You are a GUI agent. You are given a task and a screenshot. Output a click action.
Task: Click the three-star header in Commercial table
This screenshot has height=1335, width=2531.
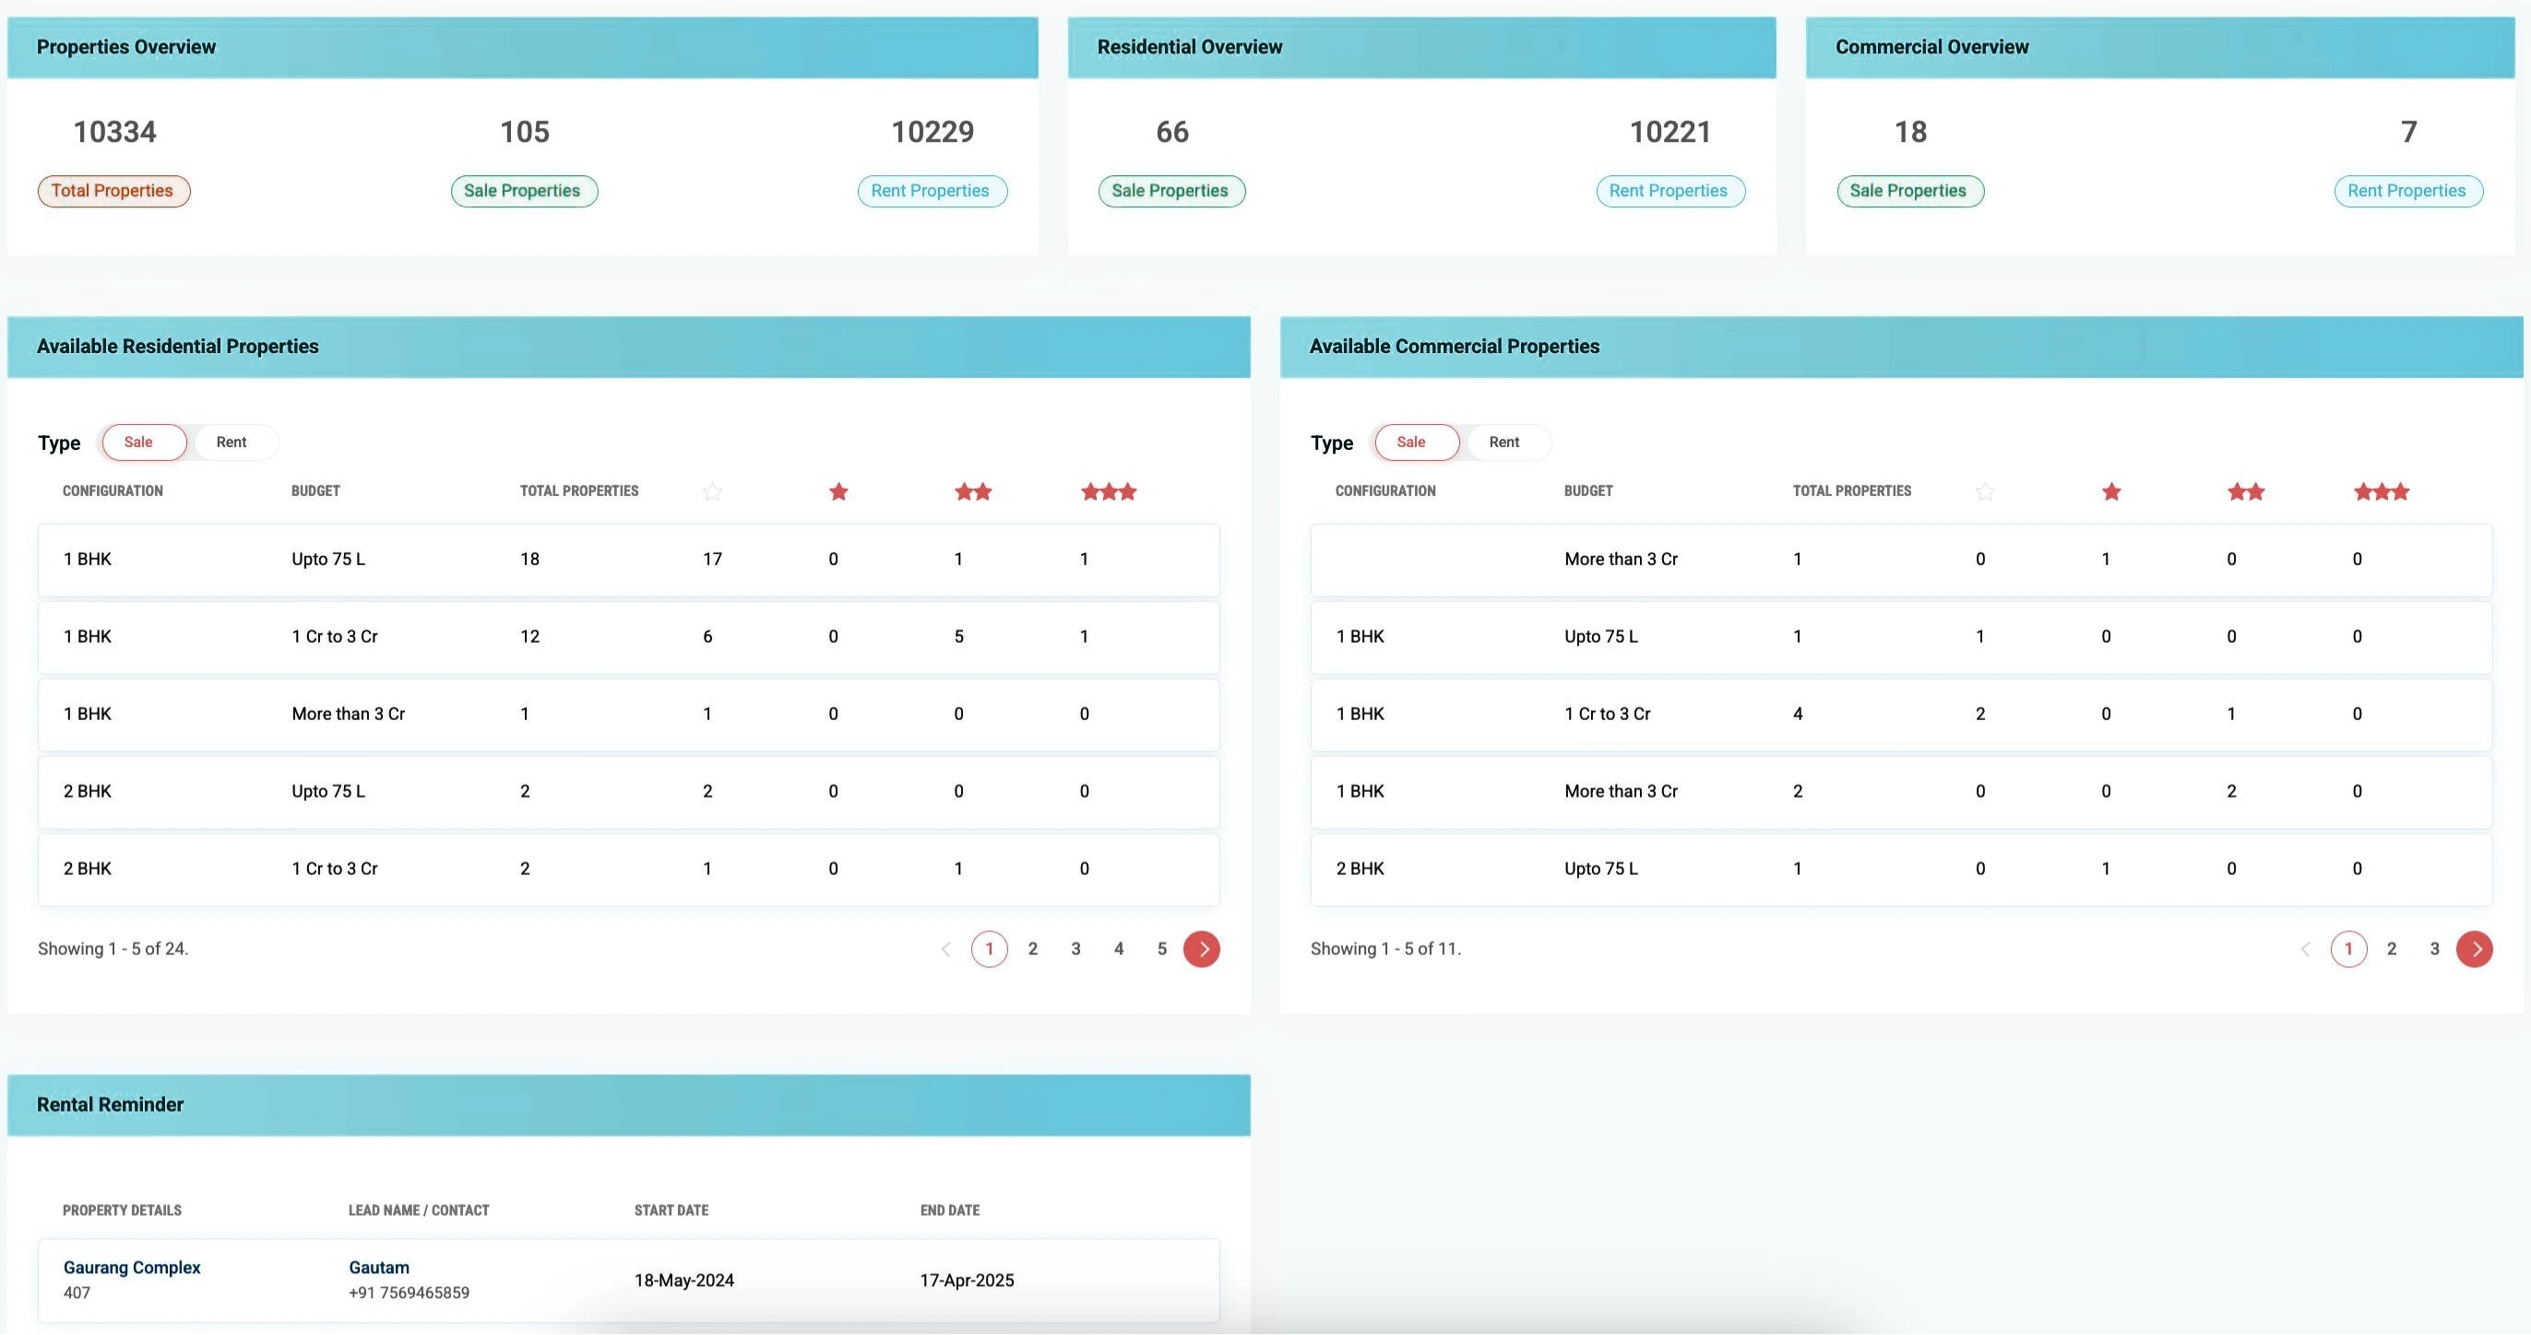tap(2382, 491)
